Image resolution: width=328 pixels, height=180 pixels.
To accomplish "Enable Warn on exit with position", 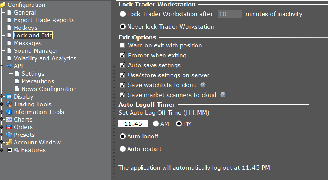I will click(x=123, y=45).
